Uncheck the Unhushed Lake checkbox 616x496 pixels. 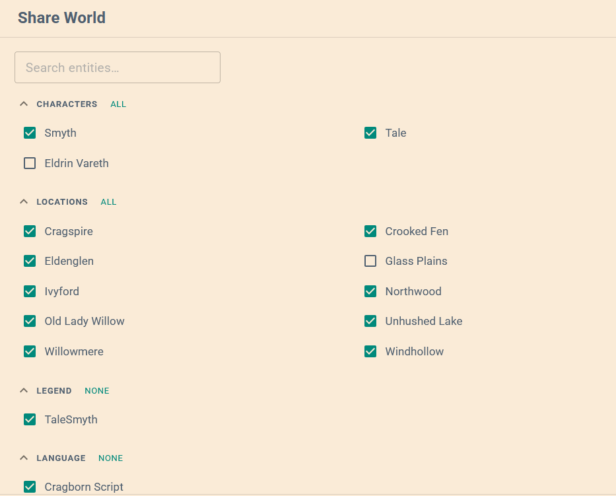[x=370, y=321]
